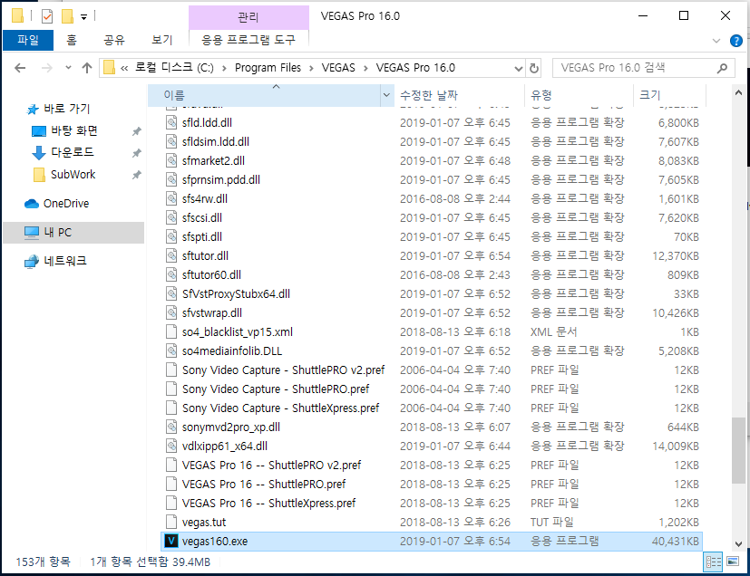
Task: Open the recent locations dropdown arrow
Action: [x=68, y=68]
